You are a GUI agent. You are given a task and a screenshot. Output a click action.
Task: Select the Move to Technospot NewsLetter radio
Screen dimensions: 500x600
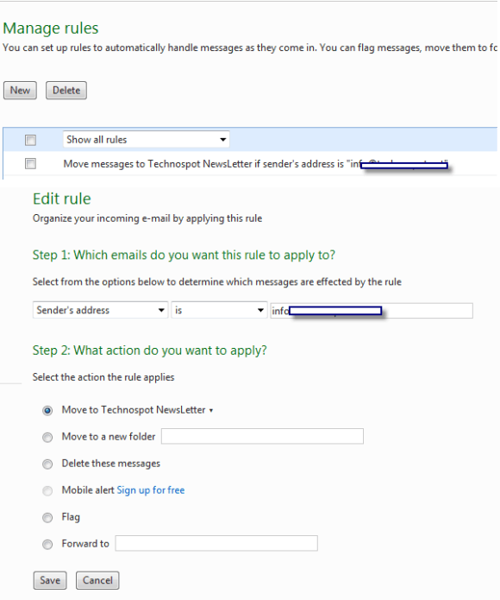click(47, 411)
